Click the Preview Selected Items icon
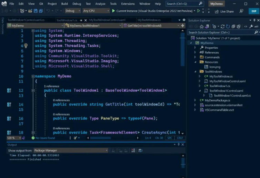260x178 pixels. 256,26
